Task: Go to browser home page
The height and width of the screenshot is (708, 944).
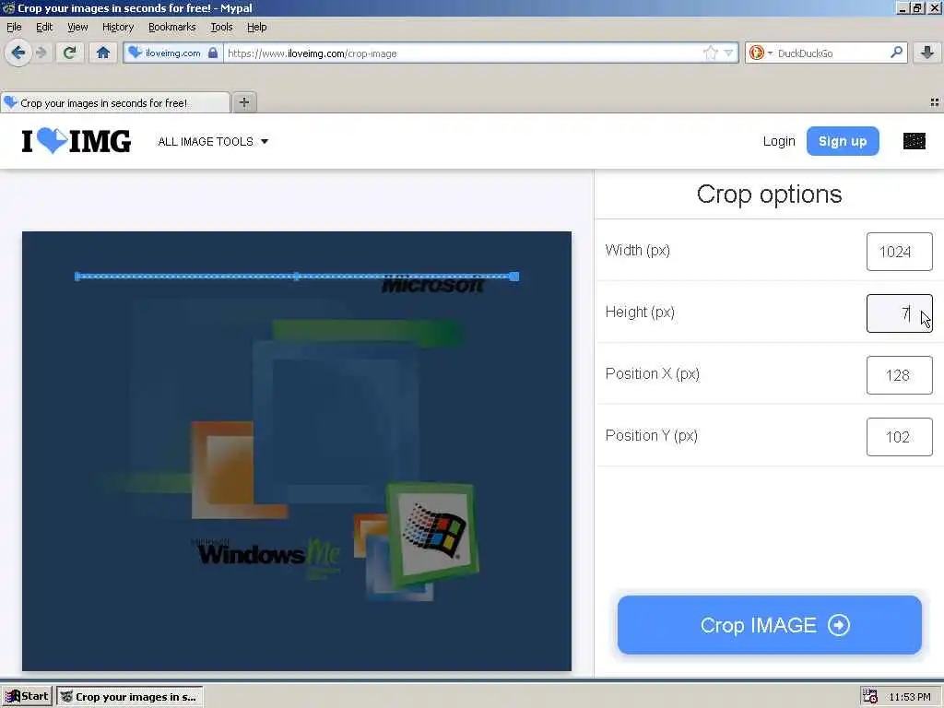Action: (103, 53)
